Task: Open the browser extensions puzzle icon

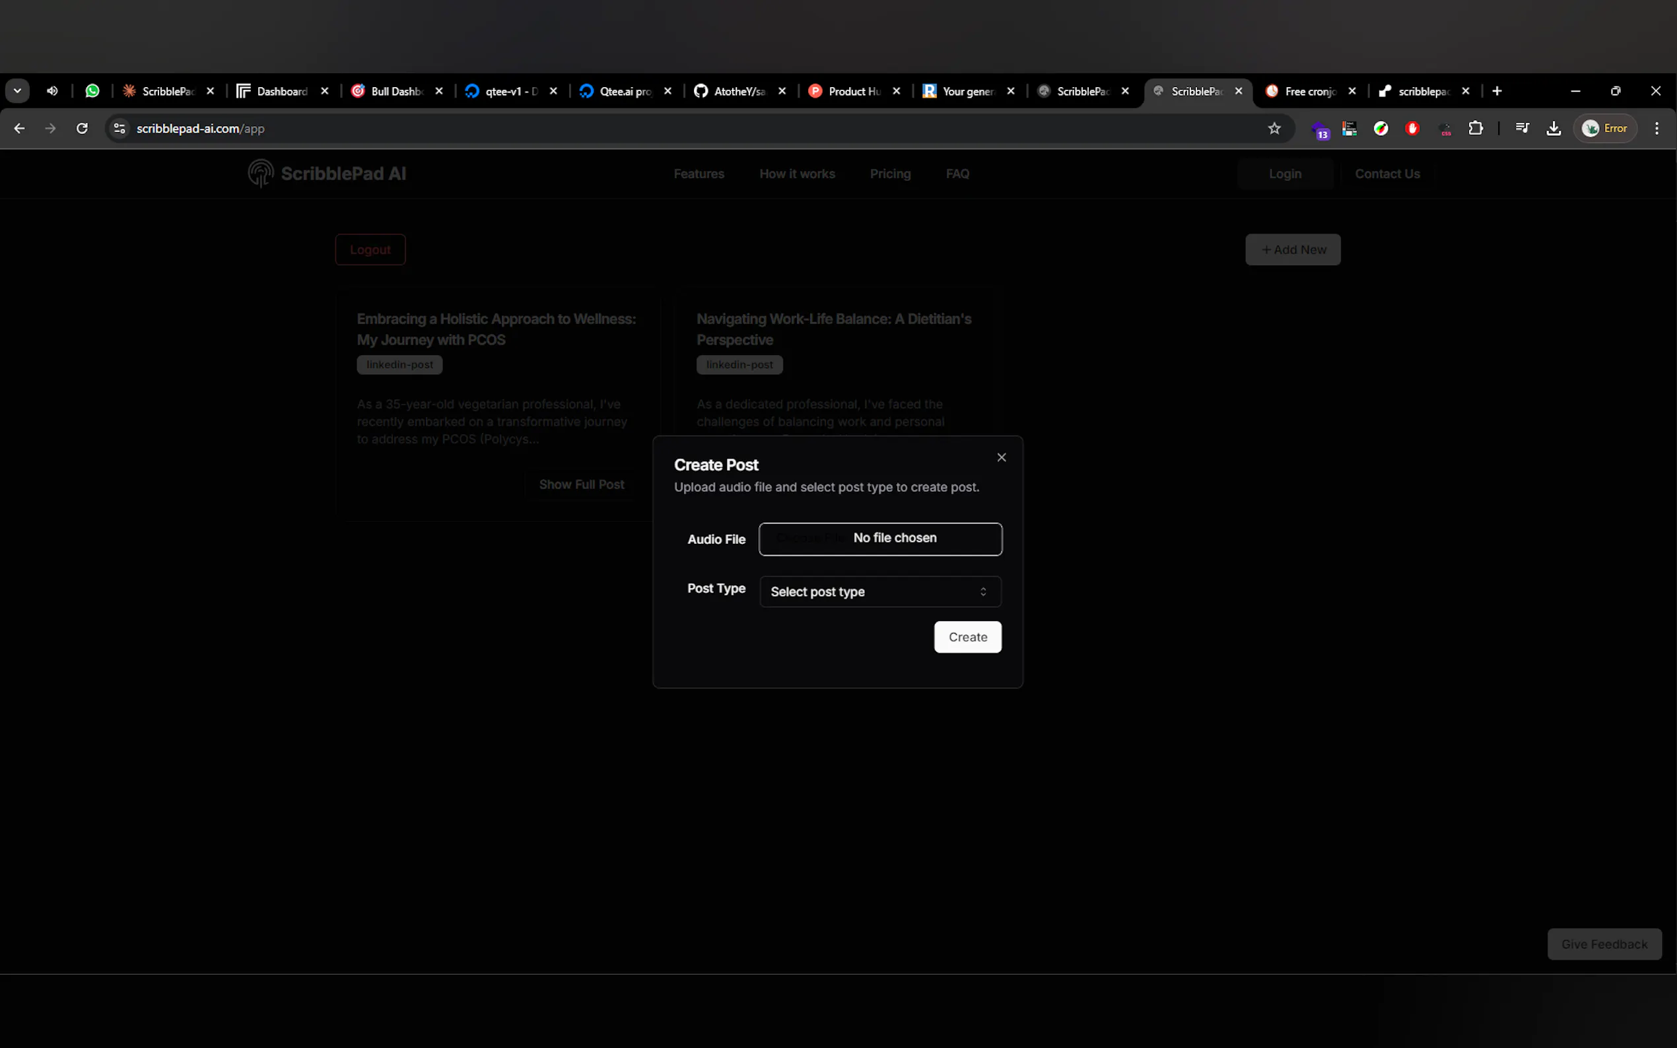Action: (x=1475, y=128)
